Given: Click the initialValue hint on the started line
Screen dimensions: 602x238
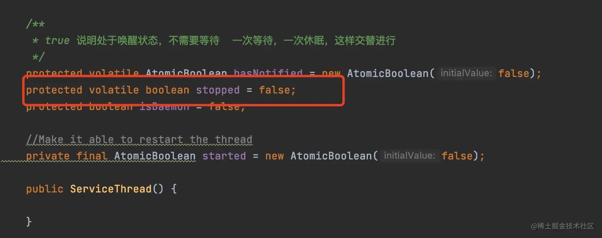Looking at the screenshot, I should 410,156.
